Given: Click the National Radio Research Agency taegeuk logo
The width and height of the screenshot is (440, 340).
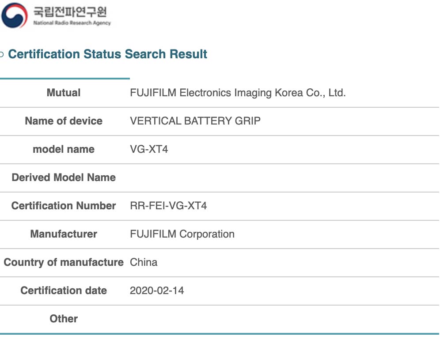Looking at the screenshot, I should (15, 15).
